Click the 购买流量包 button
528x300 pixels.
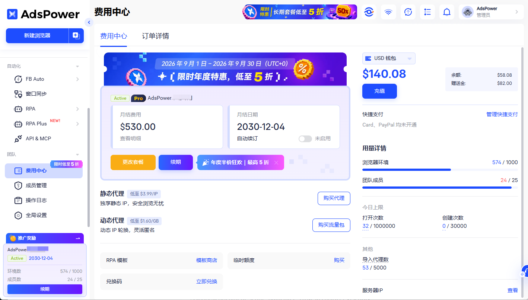coord(331,225)
